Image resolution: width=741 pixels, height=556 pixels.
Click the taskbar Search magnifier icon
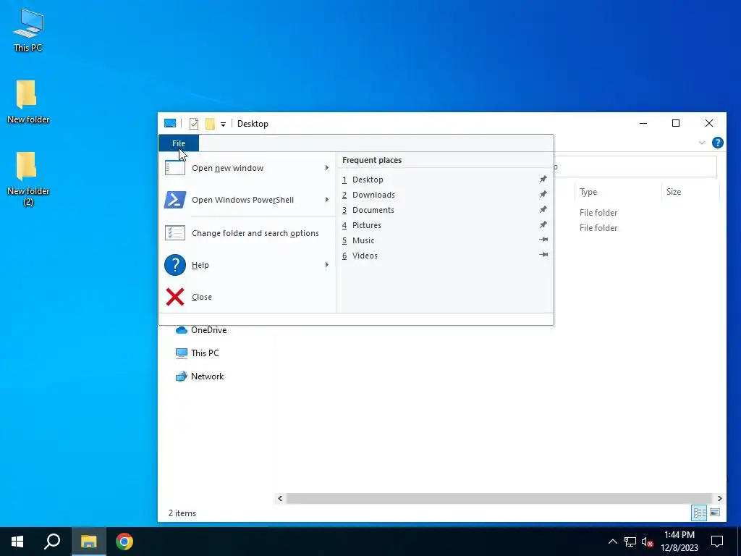[52, 542]
